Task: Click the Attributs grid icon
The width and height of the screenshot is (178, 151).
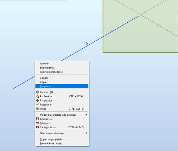Action: (x=37, y=119)
